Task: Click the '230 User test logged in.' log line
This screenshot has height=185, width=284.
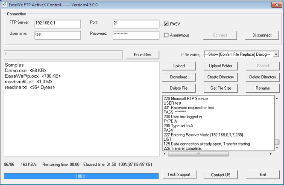Action: point(183,117)
